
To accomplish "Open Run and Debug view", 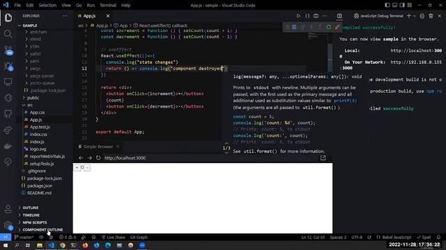I will tap(8, 66).
